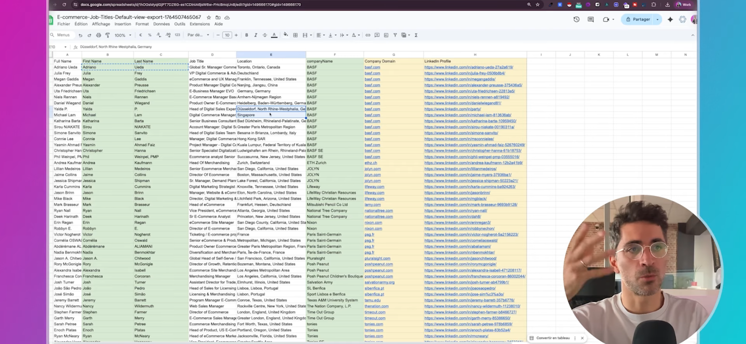Open version history clock icon

[576, 20]
